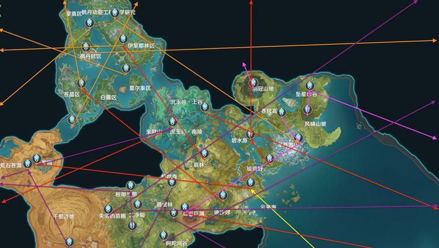Select the statue icon below 琼玑野
439x248 pixels.
251,183
